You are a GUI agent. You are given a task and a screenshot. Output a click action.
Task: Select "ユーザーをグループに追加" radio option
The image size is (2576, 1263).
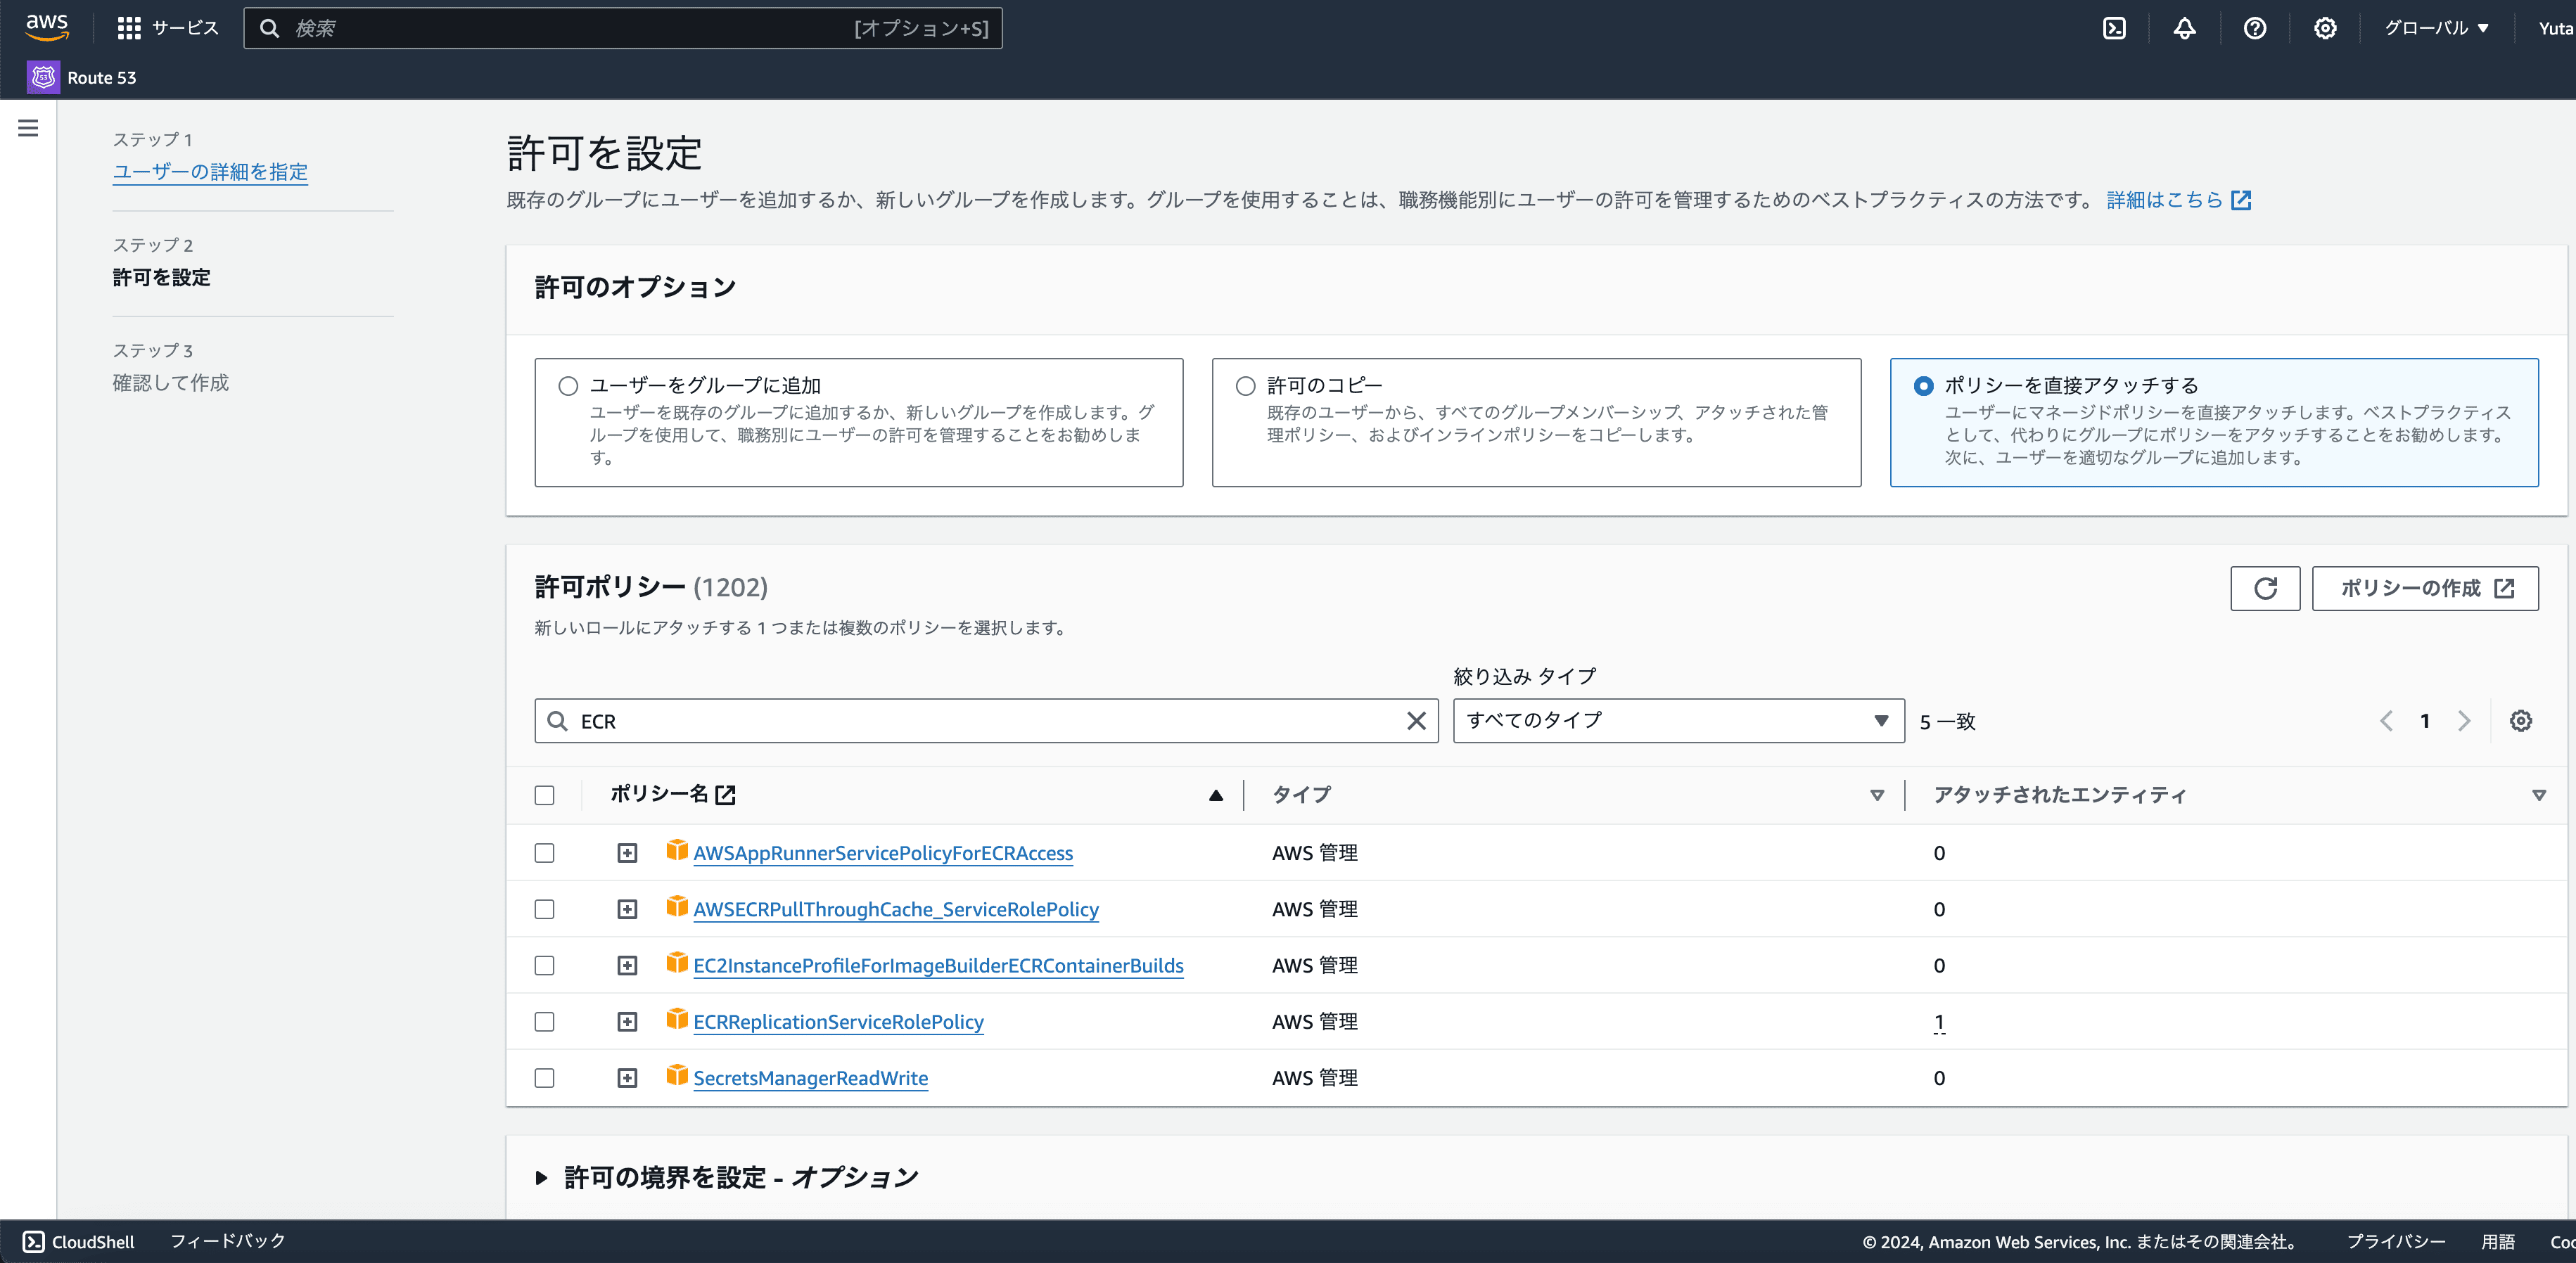coord(568,386)
